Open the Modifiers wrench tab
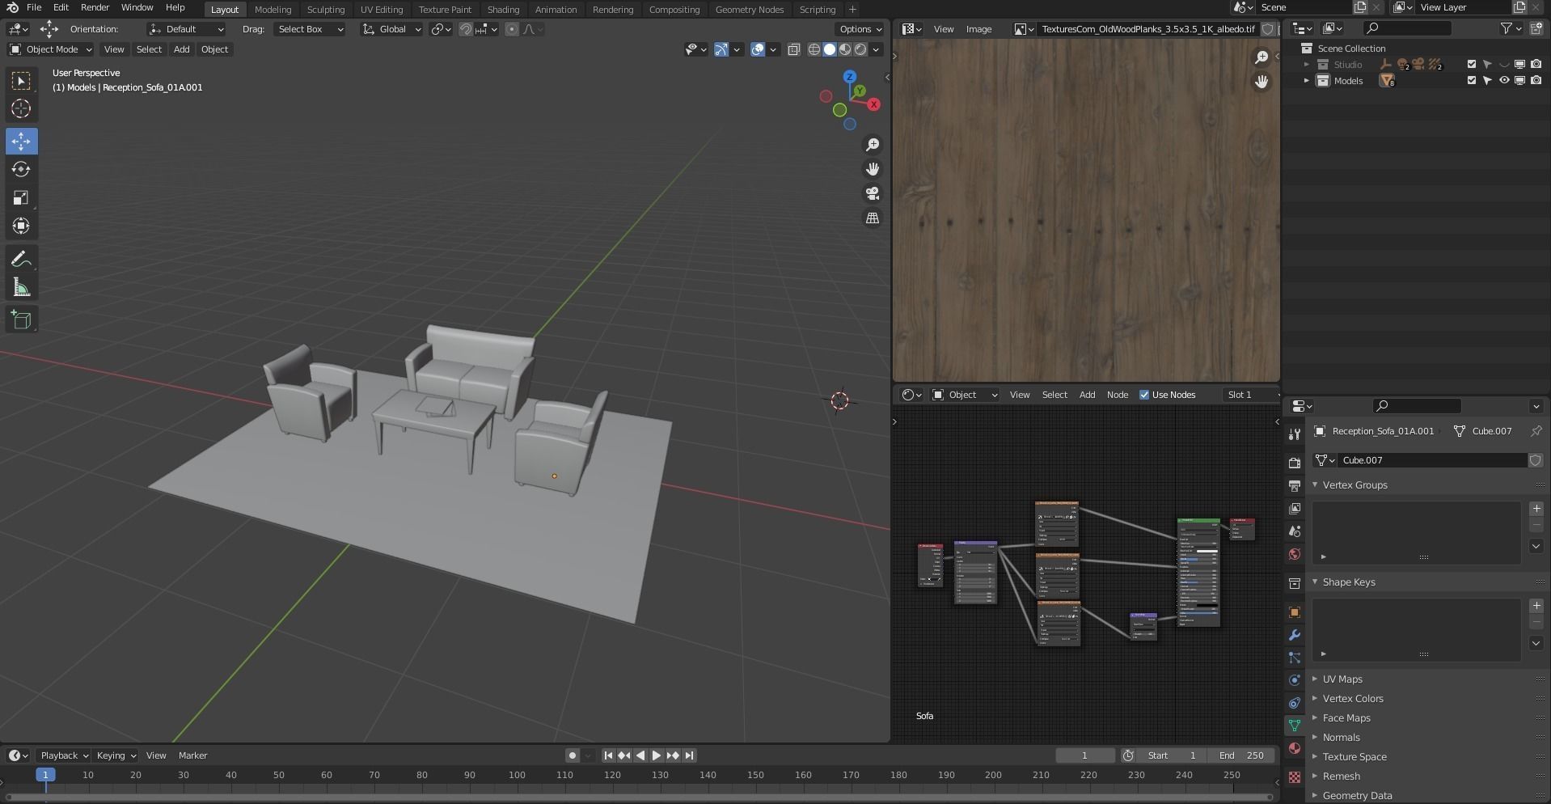 (1295, 635)
